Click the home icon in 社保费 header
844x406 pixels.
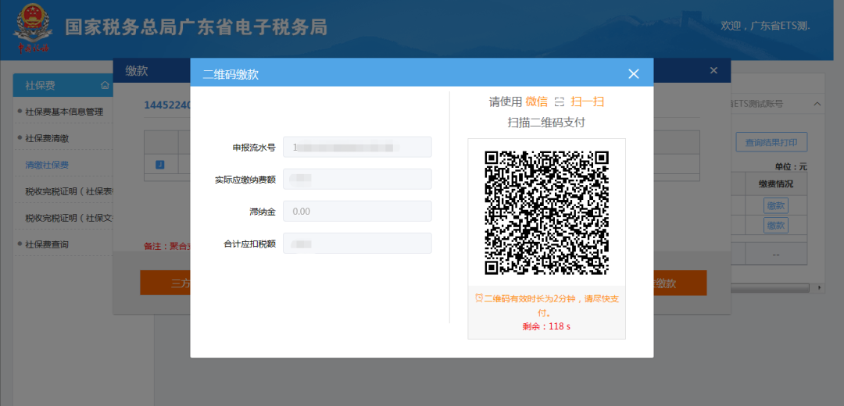[x=105, y=86]
